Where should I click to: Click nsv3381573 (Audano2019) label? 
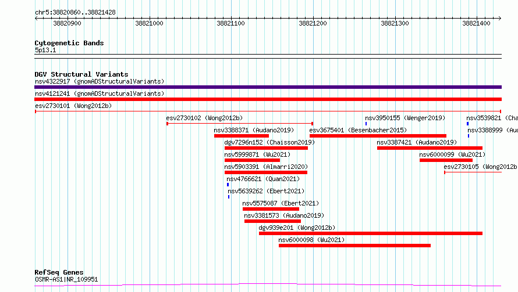click(284, 215)
